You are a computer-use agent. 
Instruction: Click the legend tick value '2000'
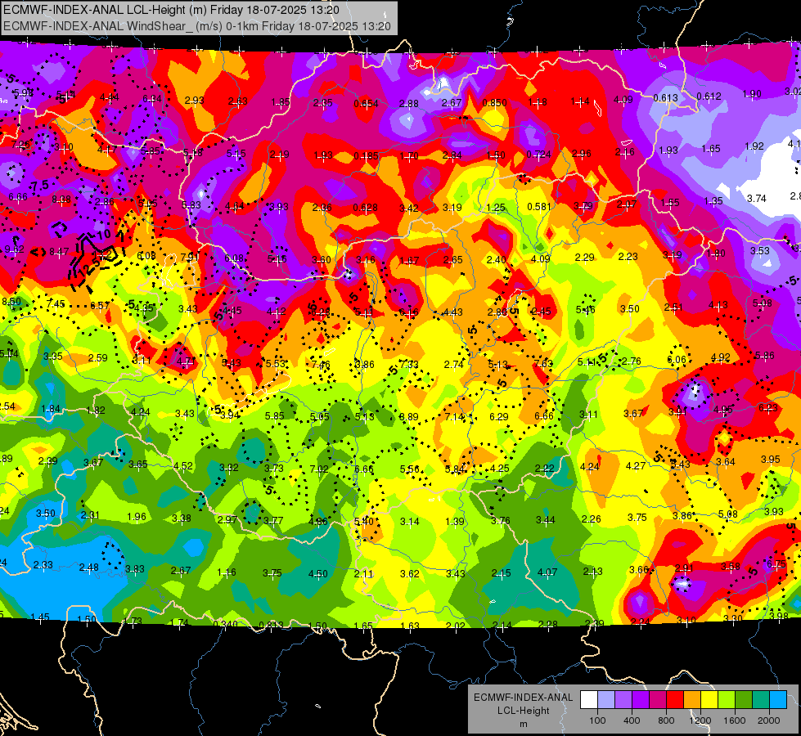[x=769, y=720]
